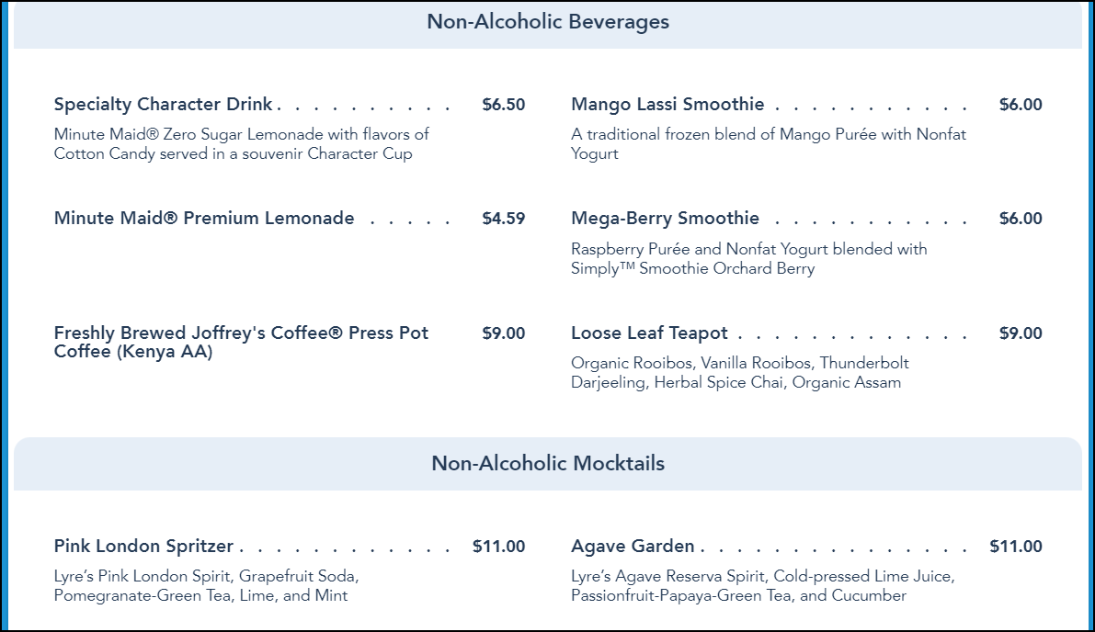Pick the Pink London Spritzer mocktail
Image resolution: width=1095 pixels, height=632 pixels.
click(x=143, y=547)
